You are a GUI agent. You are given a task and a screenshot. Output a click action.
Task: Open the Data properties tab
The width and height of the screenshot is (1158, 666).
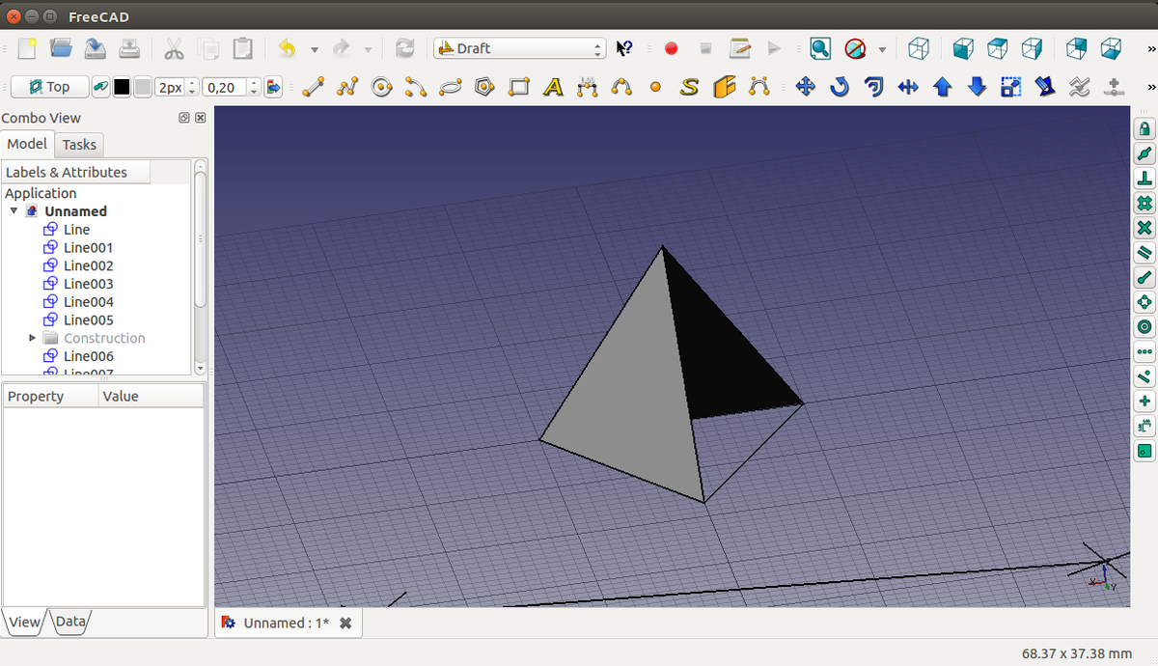pyautogui.click(x=70, y=622)
